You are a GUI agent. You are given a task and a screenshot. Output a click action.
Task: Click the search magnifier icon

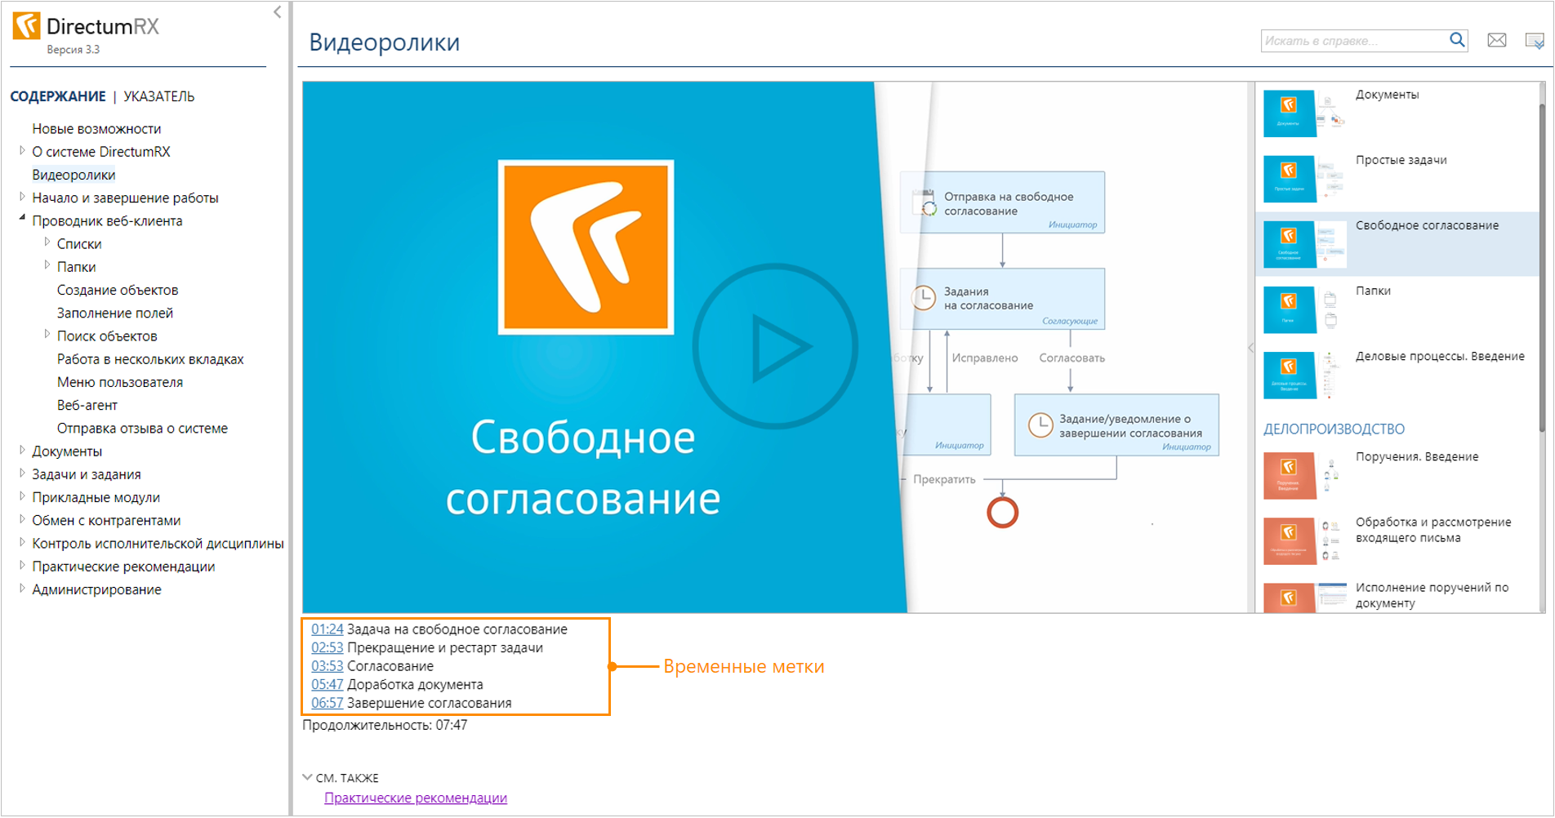tap(1456, 40)
